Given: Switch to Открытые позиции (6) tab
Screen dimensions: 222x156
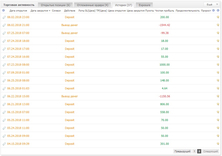Looking at the screenshot, I should coord(55,5).
